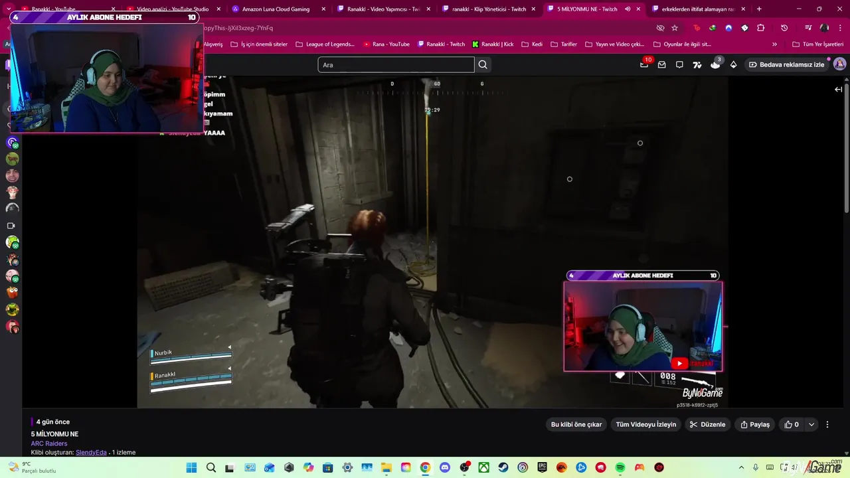Open Epic Games Launcher in taskbar
This screenshot has width=850, height=478.
(543, 467)
